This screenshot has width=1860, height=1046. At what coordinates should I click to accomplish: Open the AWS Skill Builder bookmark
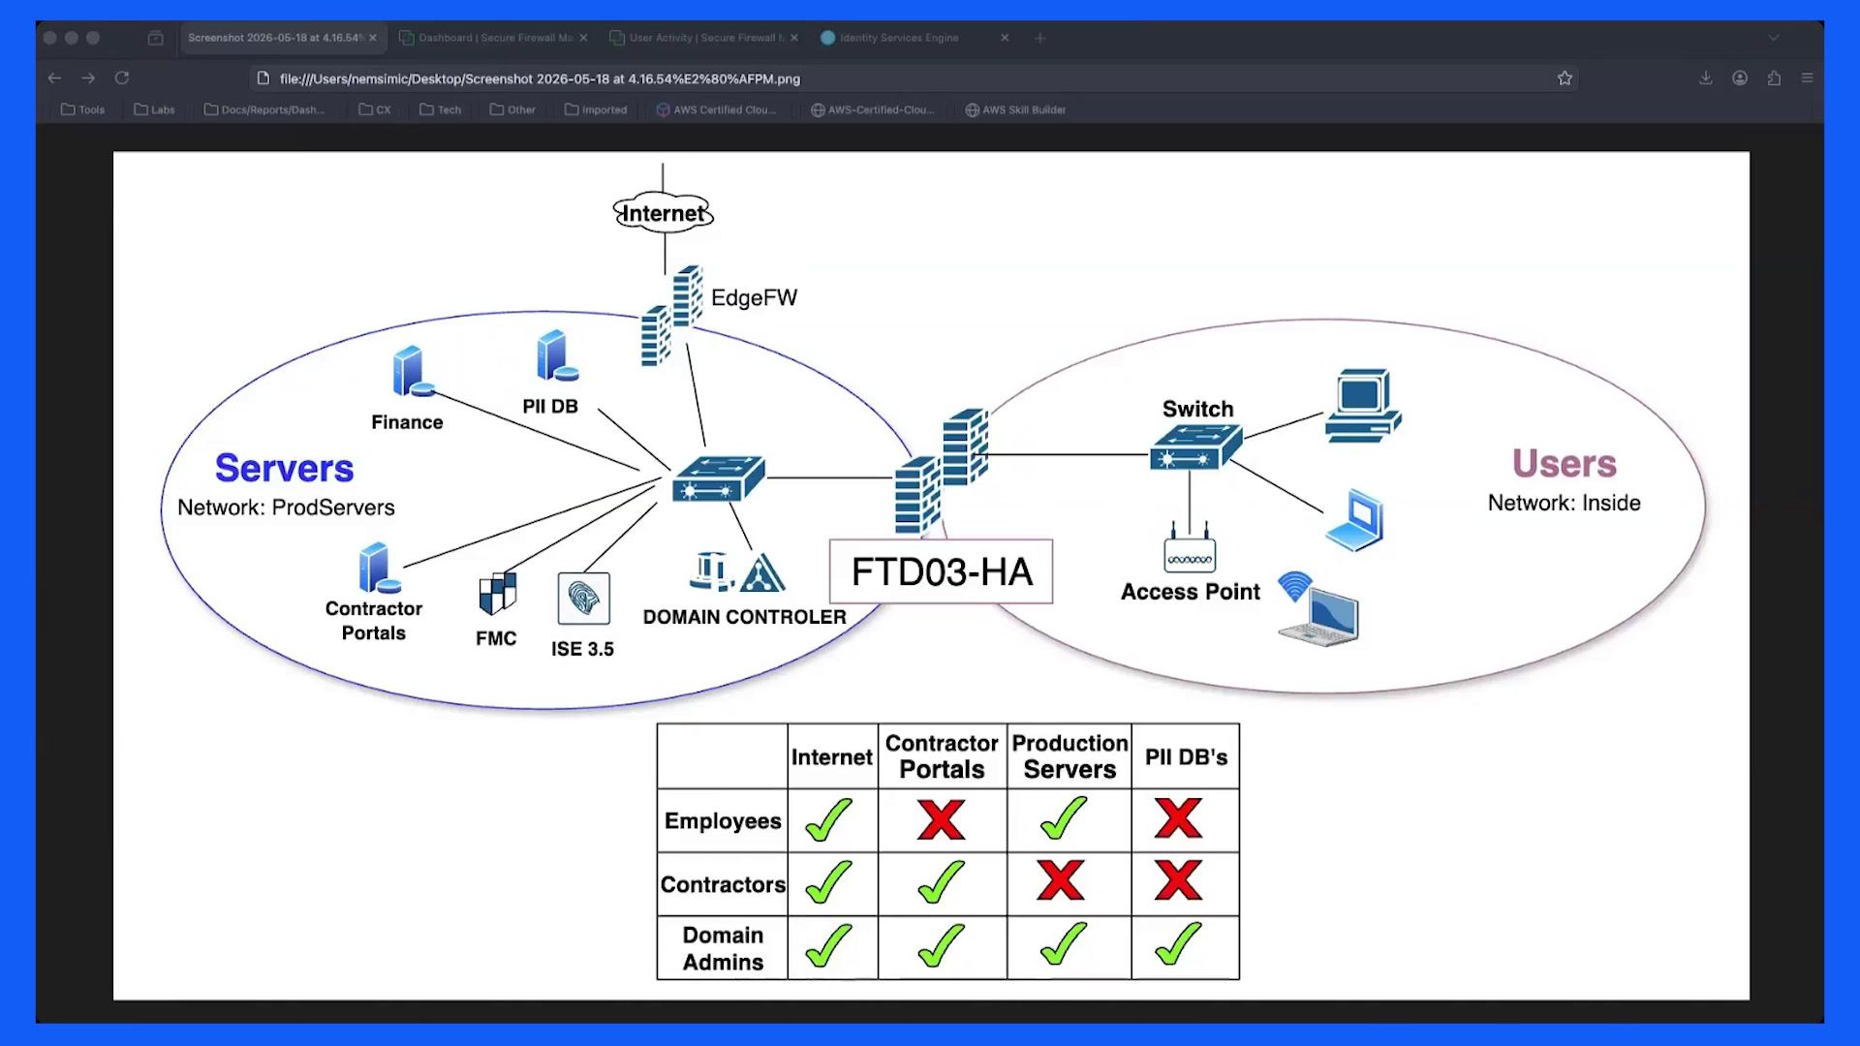(1015, 109)
